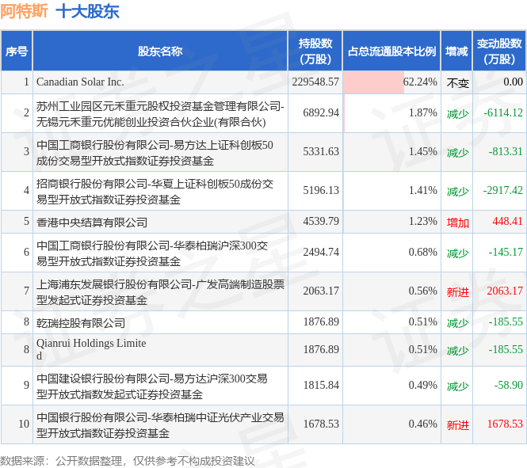
Task: Click the change value 0.00
Action: click(x=513, y=82)
